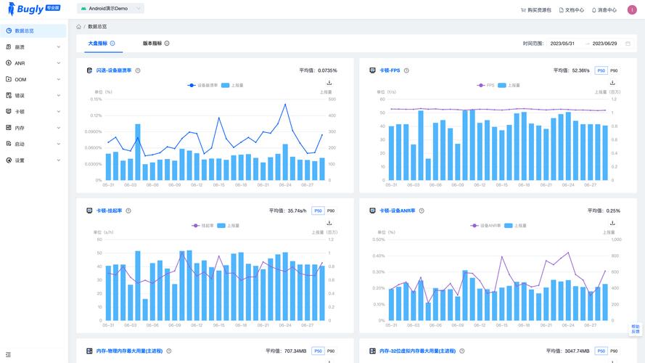
Task: Expand the 崩溃 menu chevron
Action: tap(59, 47)
